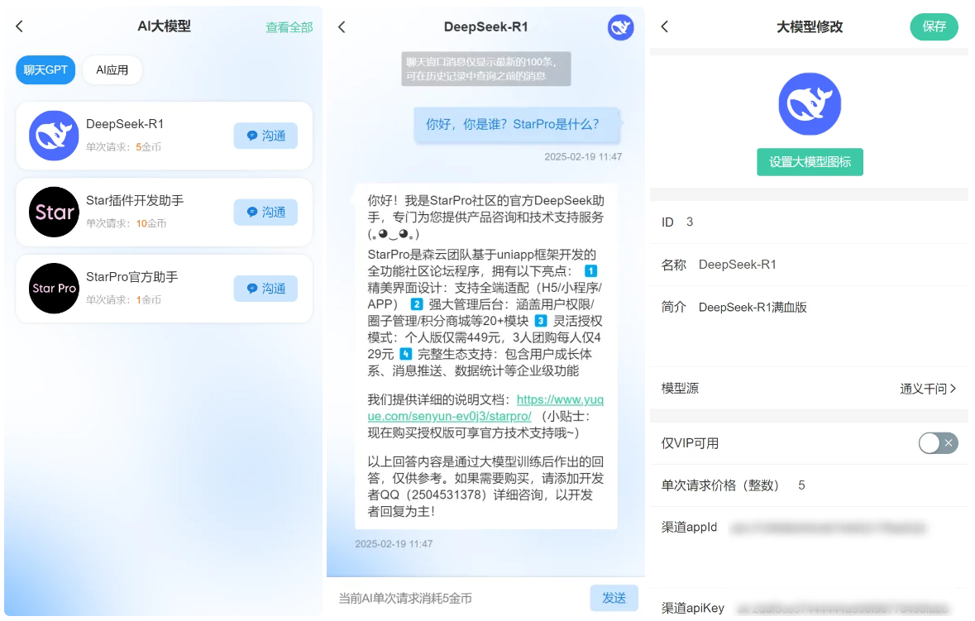Click 沟通 button for Star插件开发助手

(x=265, y=212)
